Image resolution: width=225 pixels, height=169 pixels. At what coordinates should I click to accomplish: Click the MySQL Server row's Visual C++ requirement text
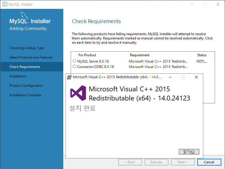158,61
